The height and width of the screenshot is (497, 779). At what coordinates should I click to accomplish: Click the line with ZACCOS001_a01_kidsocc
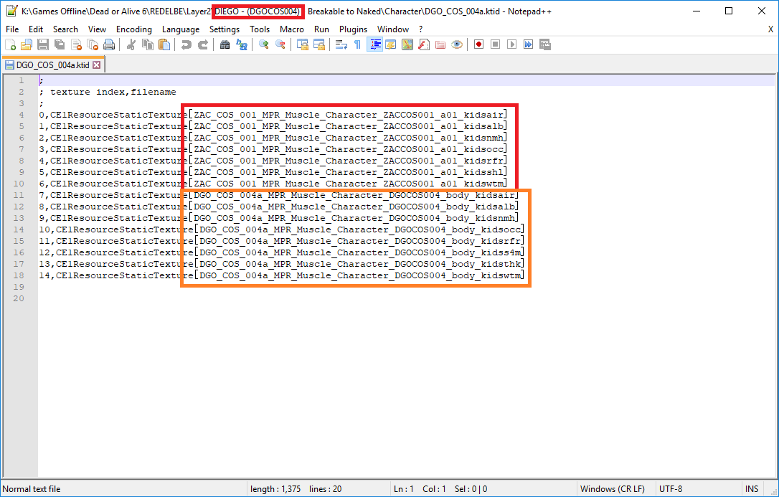(273, 149)
